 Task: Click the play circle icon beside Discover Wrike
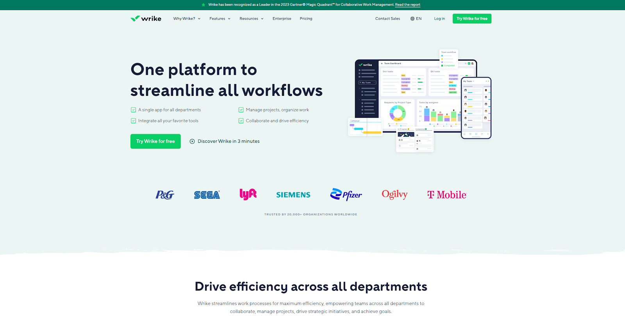pos(192,142)
